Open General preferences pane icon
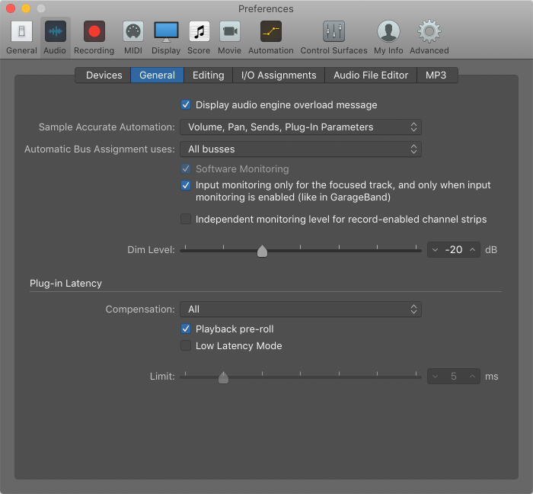Screen dimensions: 533x494 (x=21, y=31)
